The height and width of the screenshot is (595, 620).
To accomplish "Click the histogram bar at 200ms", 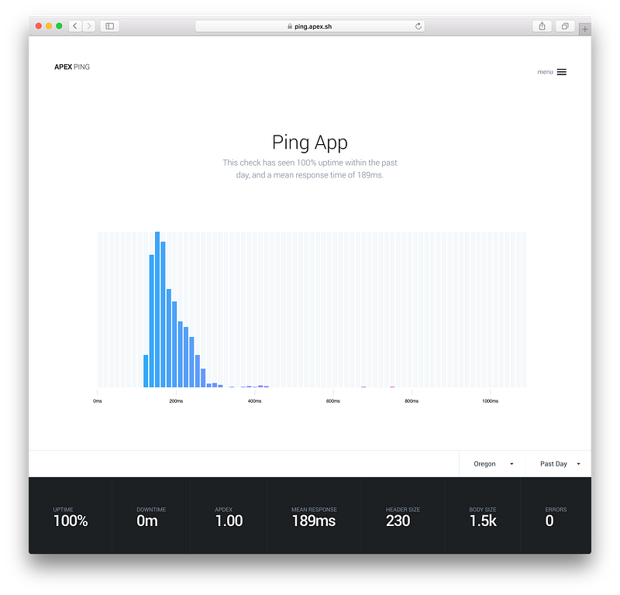I will tap(174, 344).
